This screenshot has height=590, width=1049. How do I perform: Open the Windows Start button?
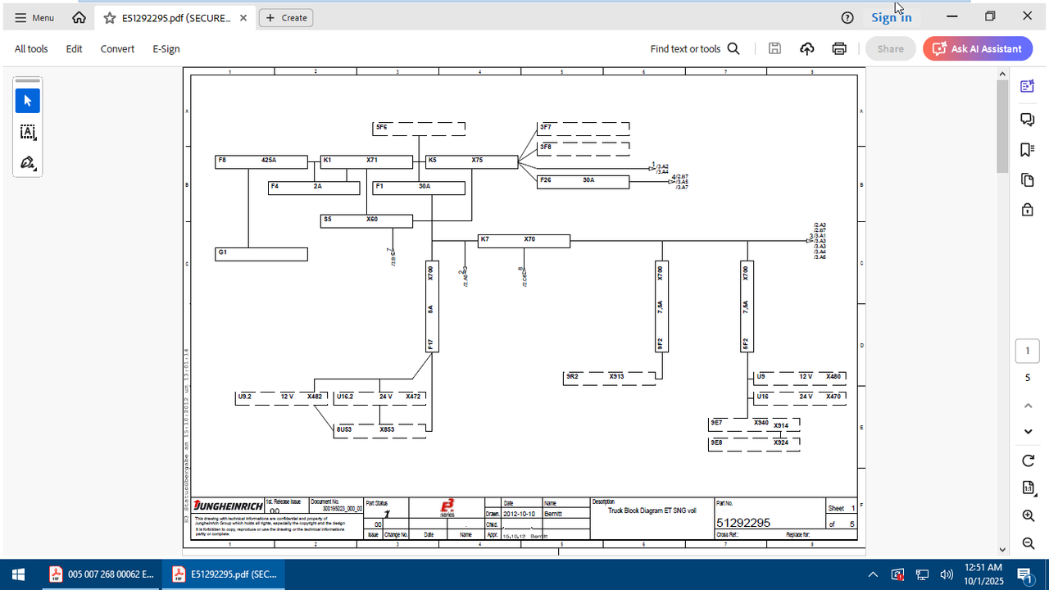pyautogui.click(x=18, y=574)
